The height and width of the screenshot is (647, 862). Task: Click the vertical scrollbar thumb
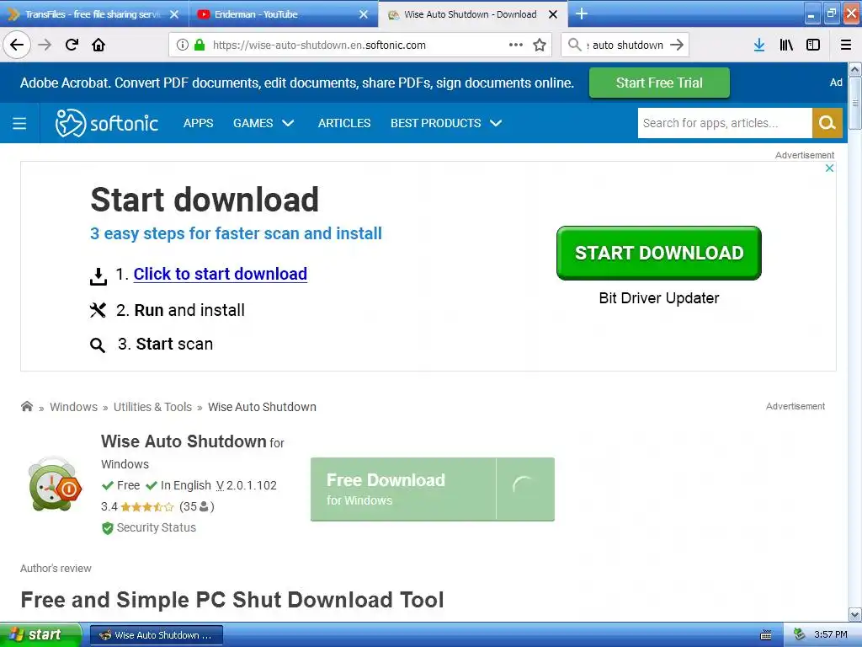click(854, 102)
